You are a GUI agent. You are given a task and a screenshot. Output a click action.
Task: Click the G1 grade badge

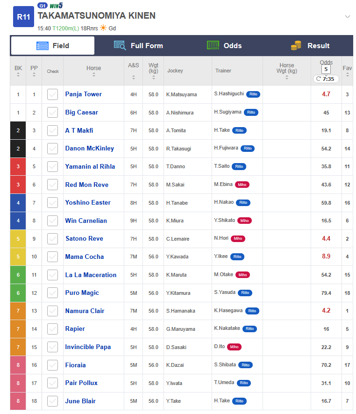42,6
